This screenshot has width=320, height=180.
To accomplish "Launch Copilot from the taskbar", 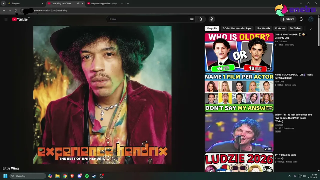I will 50,176.
